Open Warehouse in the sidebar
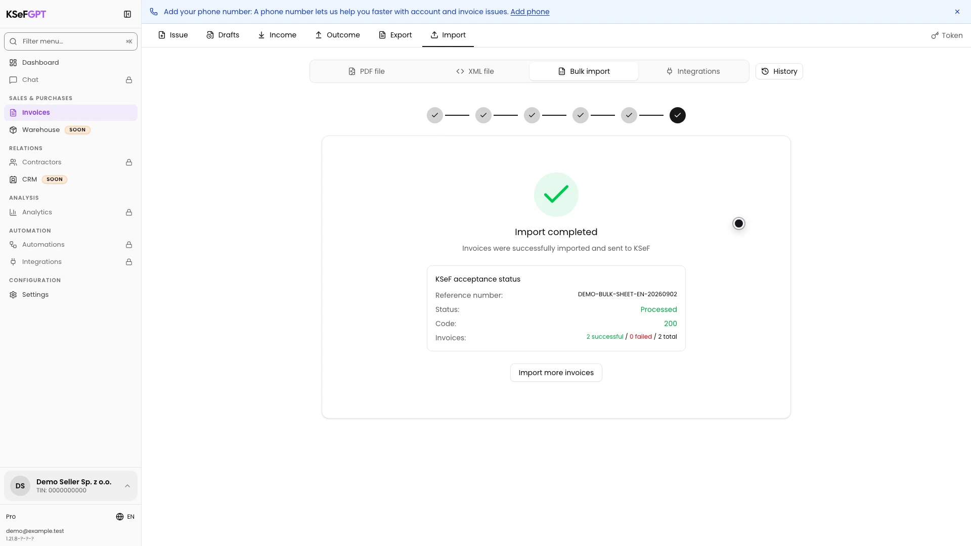 coord(71,130)
